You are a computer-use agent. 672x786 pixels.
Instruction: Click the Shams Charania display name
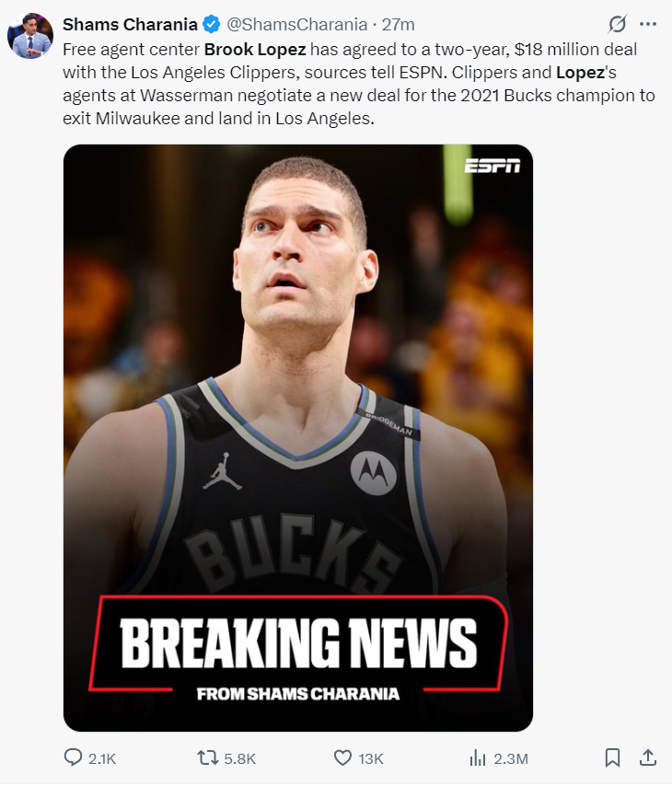pyautogui.click(x=130, y=25)
